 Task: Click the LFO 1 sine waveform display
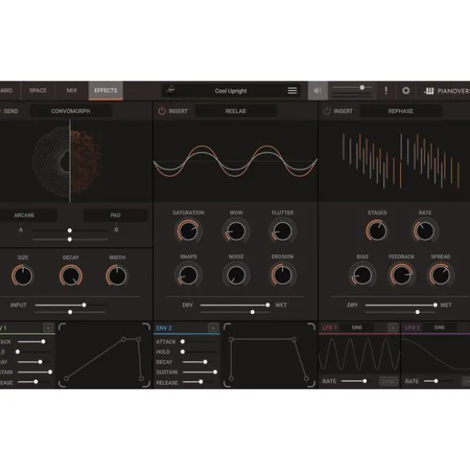[x=359, y=354]
